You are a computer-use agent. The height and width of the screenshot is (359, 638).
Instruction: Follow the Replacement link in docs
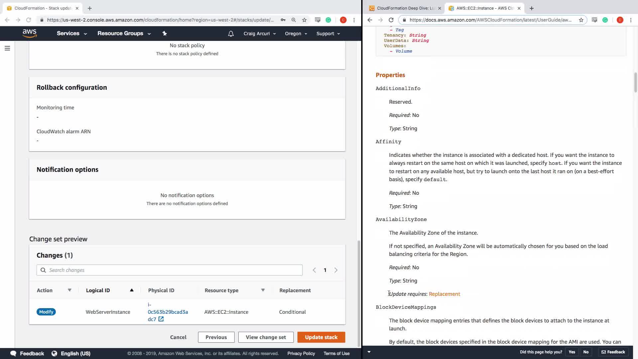pos(444,294)
